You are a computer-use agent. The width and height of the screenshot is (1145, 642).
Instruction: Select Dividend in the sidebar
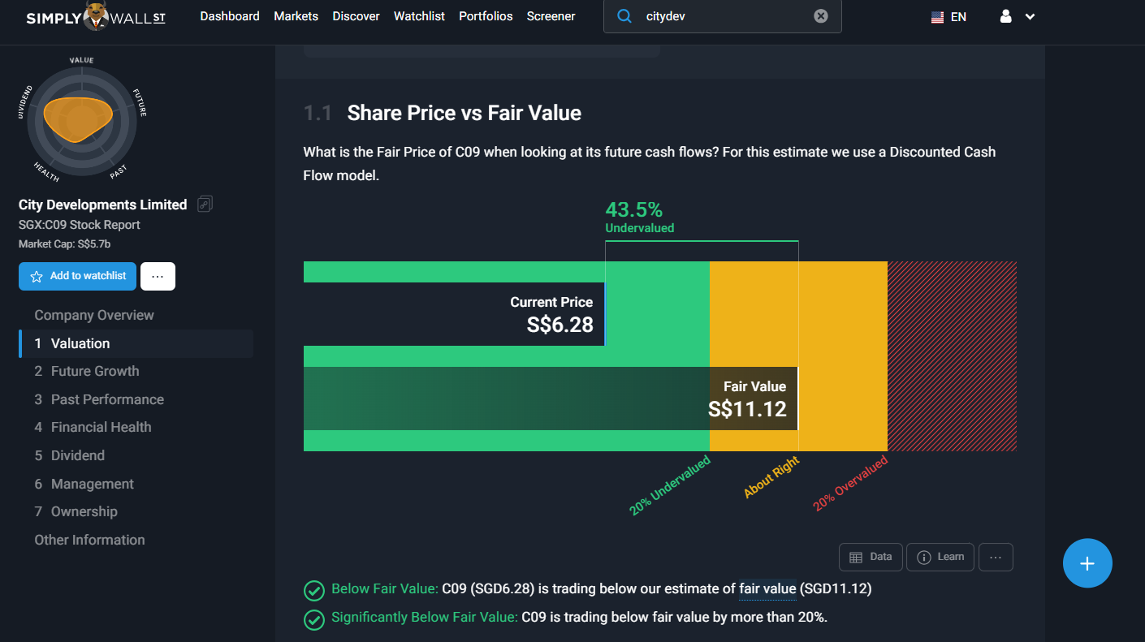tap(77, 455)
